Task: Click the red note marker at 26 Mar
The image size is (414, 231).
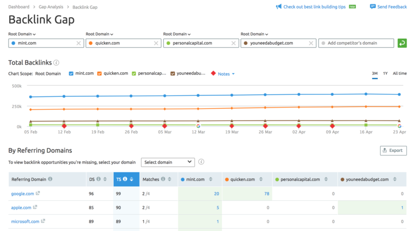Action: click(265, 126)
